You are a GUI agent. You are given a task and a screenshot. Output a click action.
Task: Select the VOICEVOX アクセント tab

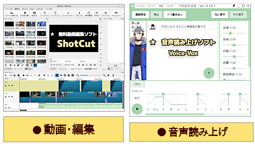pos(137,84)
